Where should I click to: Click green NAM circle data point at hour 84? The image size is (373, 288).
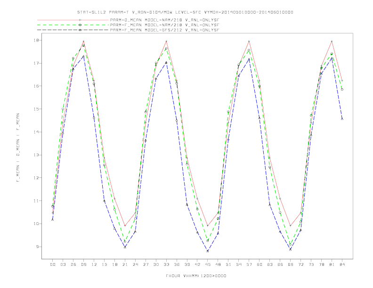[x=342, y=89]
